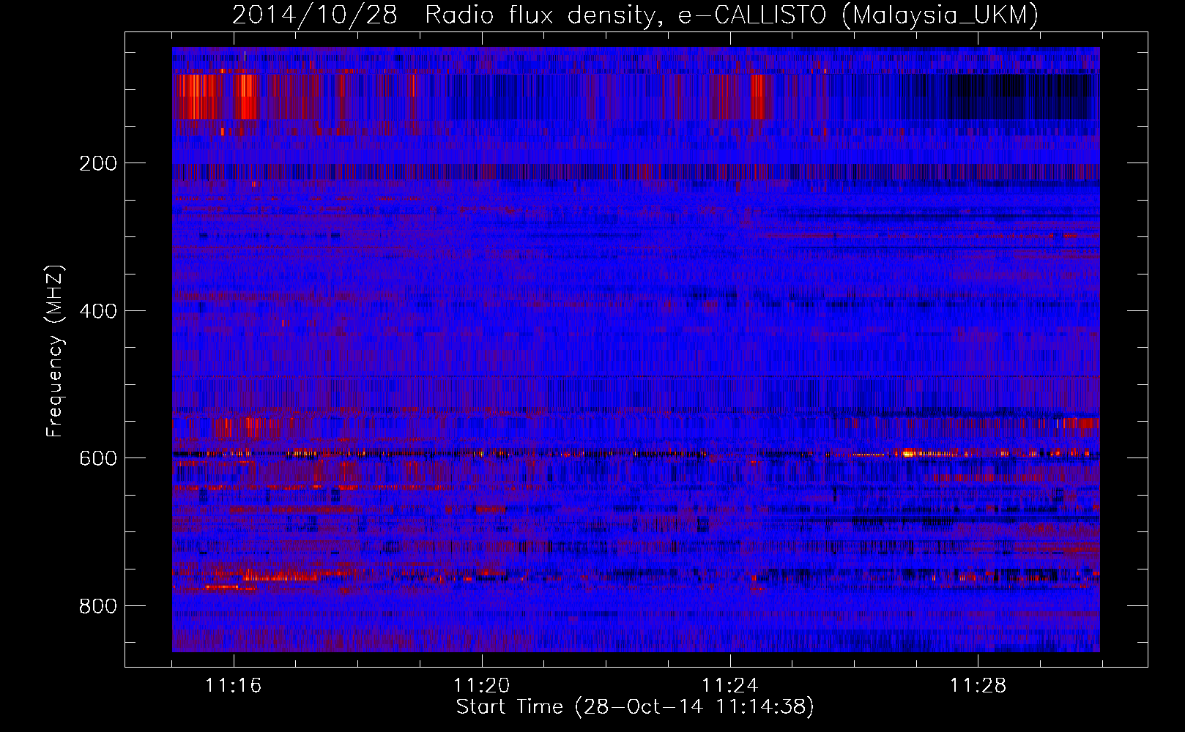Viewport: 1185px width, 732px height.
Task: Click the 11:16 time axis label
Action: point(233,685)
